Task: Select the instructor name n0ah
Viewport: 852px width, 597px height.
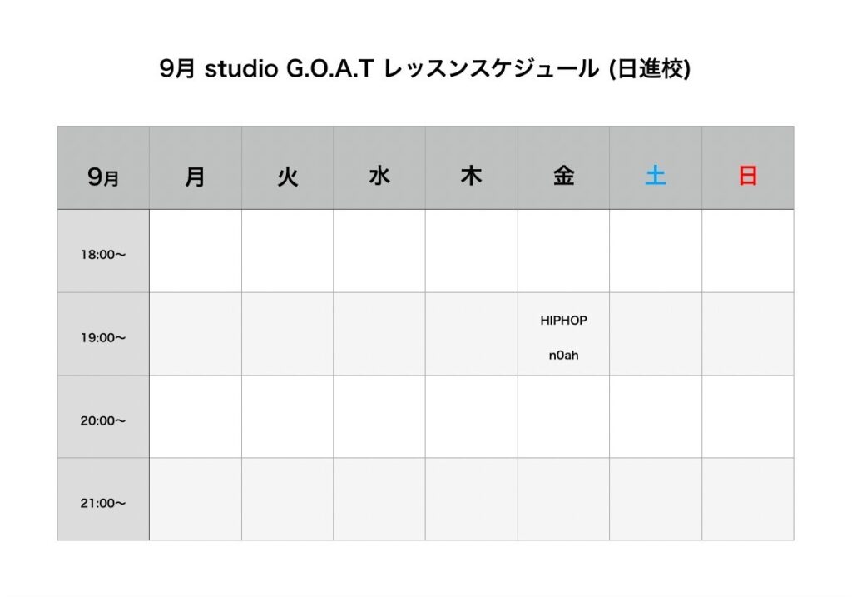Action: coord(563,356)
